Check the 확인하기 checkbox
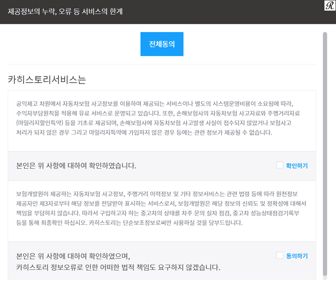This screenshot has height=287, width=336. 280,165
